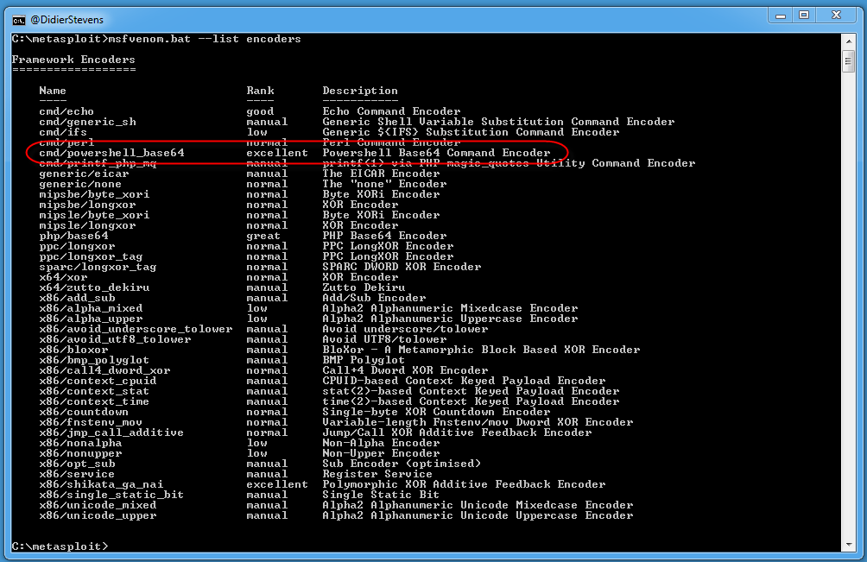
Task: Click the 'Rank' column header text
Action: tap(260, 91)
